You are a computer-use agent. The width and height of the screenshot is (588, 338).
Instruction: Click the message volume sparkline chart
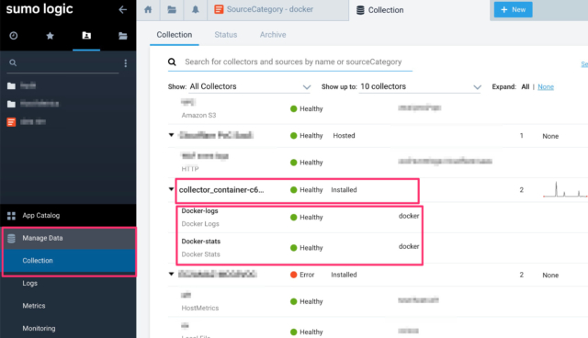tap(565, 189)
